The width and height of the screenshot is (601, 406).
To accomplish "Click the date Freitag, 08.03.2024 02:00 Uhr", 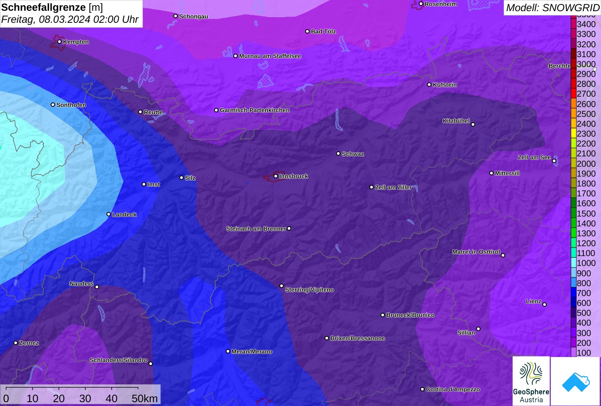I will click(x=70, y=19).
